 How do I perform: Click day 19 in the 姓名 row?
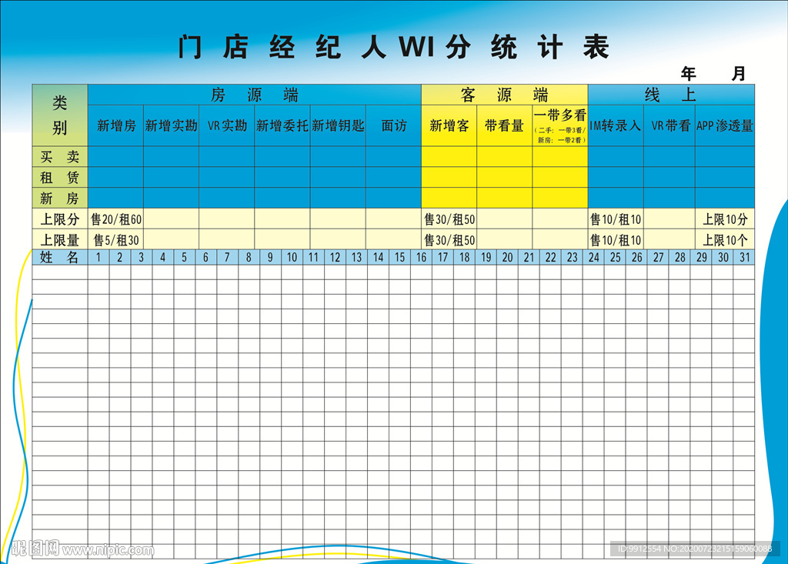point(486,257)
